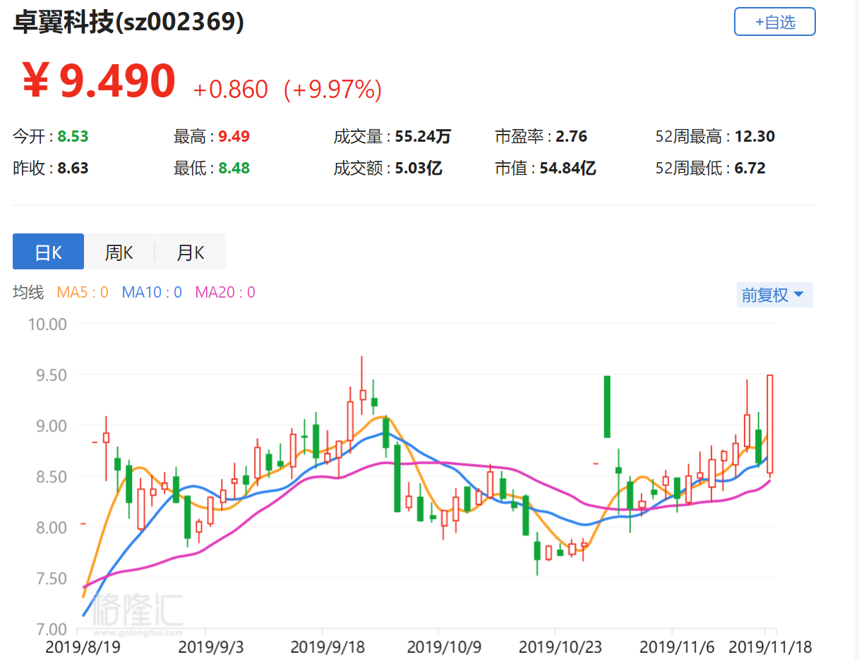
Task: Click the 7.50 y-axis price label
Action: tap(51, 578)
